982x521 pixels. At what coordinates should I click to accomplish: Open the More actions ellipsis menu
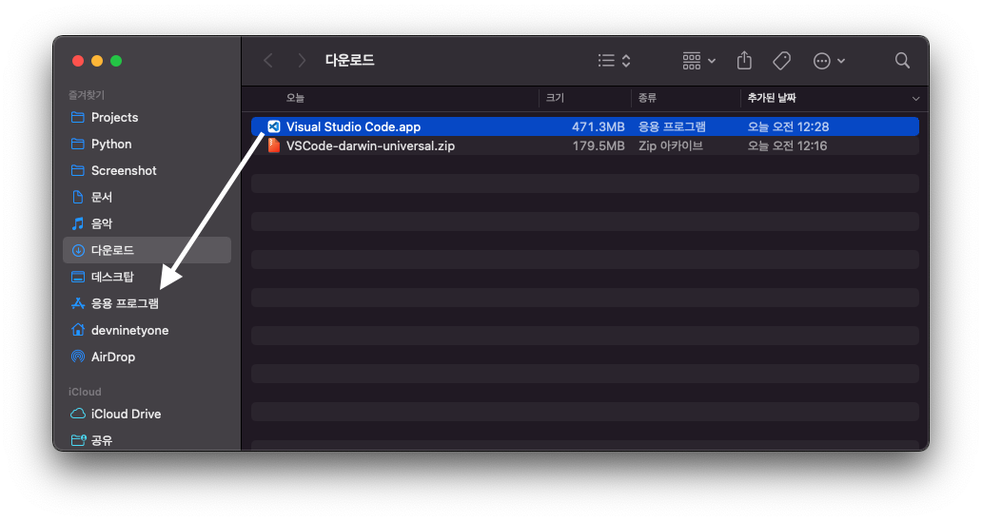[x=829, y=61]
